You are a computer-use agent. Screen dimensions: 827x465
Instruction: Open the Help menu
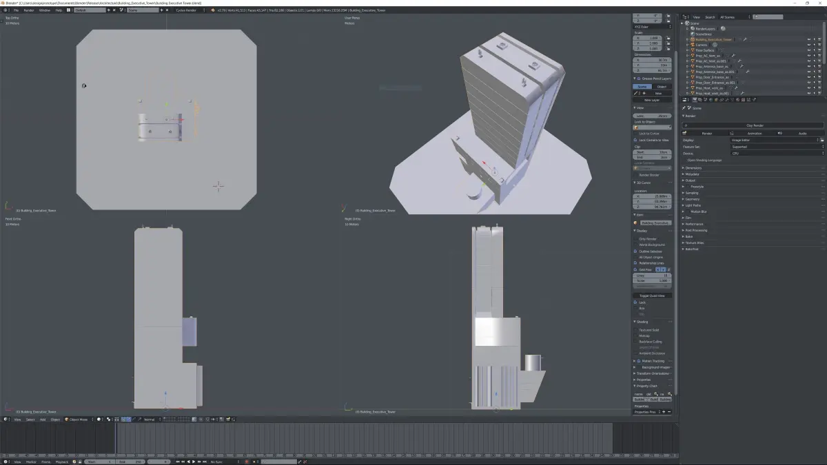point(59,10)
